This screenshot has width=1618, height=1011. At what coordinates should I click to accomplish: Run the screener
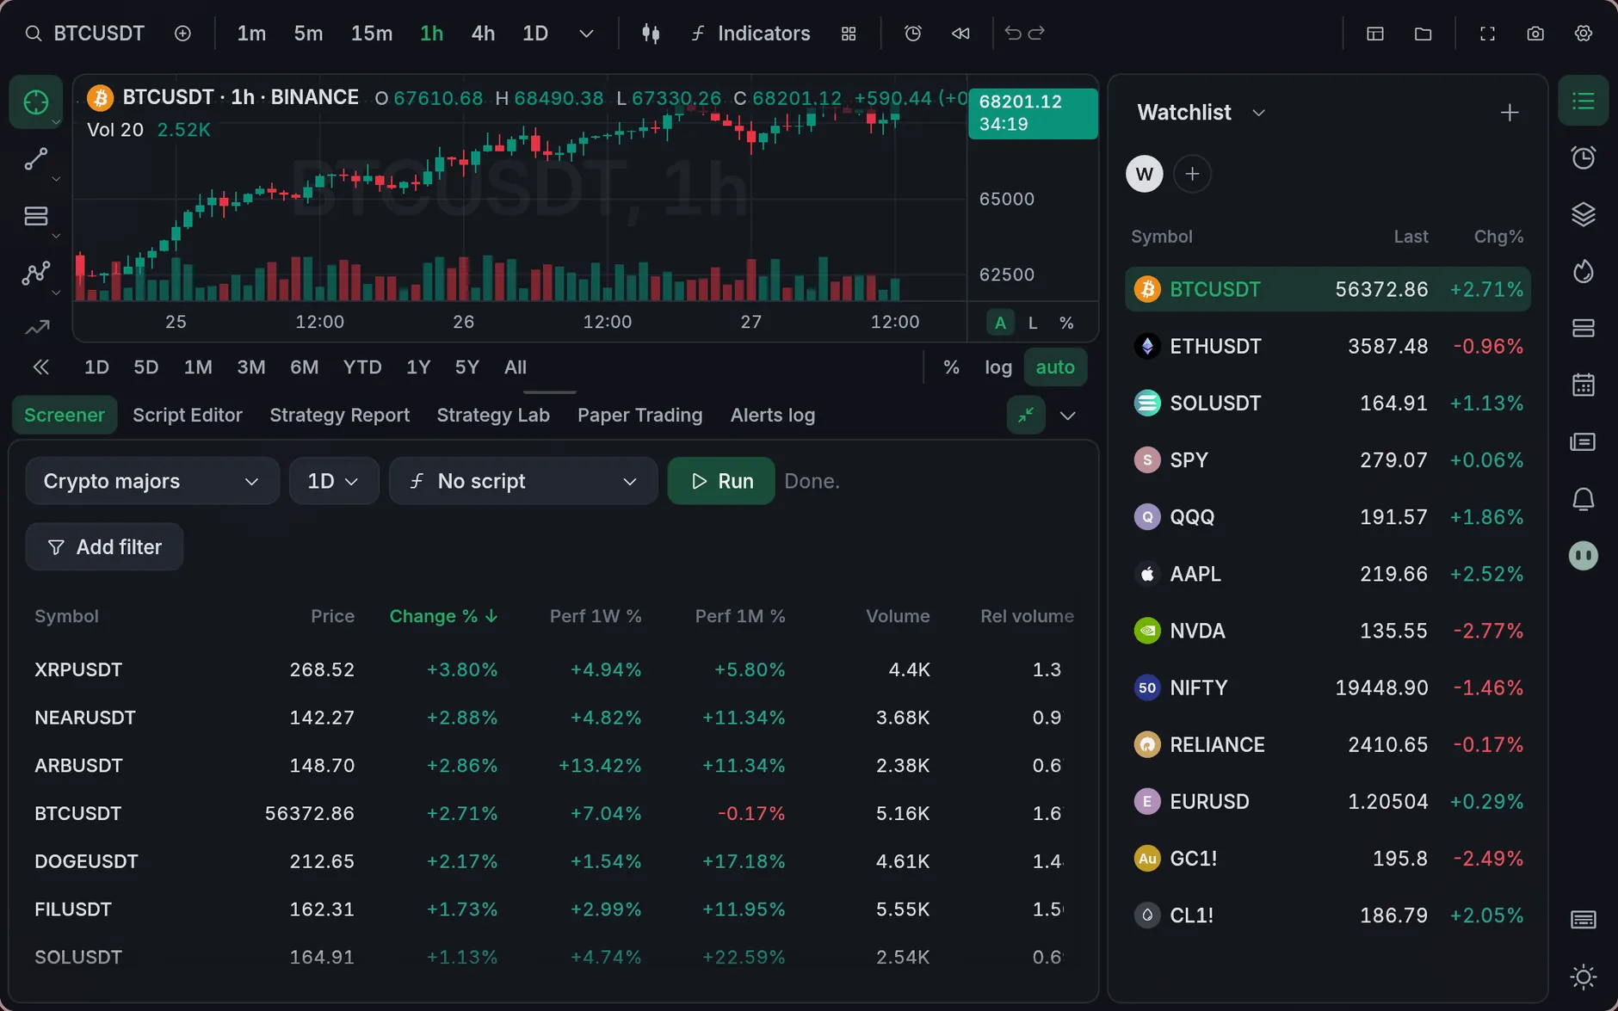[x=721, y=481]
